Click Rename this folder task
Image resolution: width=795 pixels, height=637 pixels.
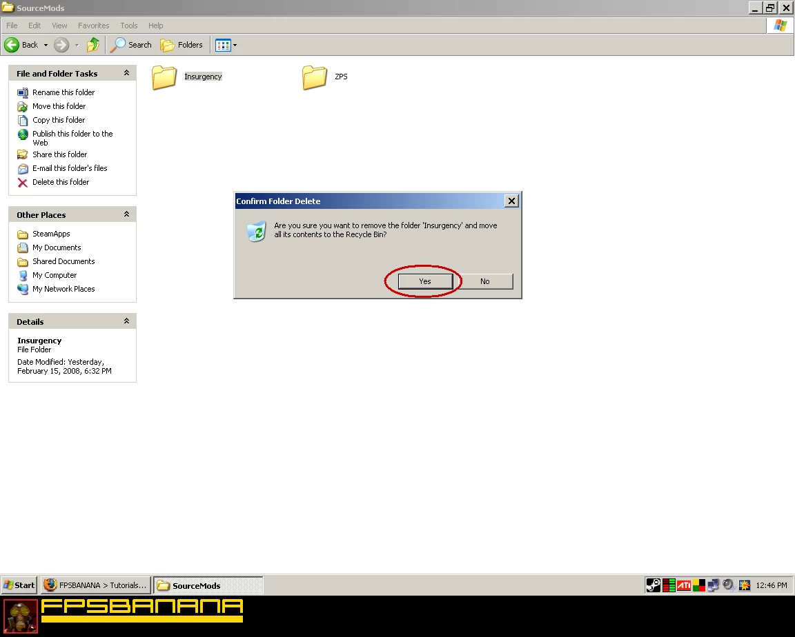coord(63,92)
